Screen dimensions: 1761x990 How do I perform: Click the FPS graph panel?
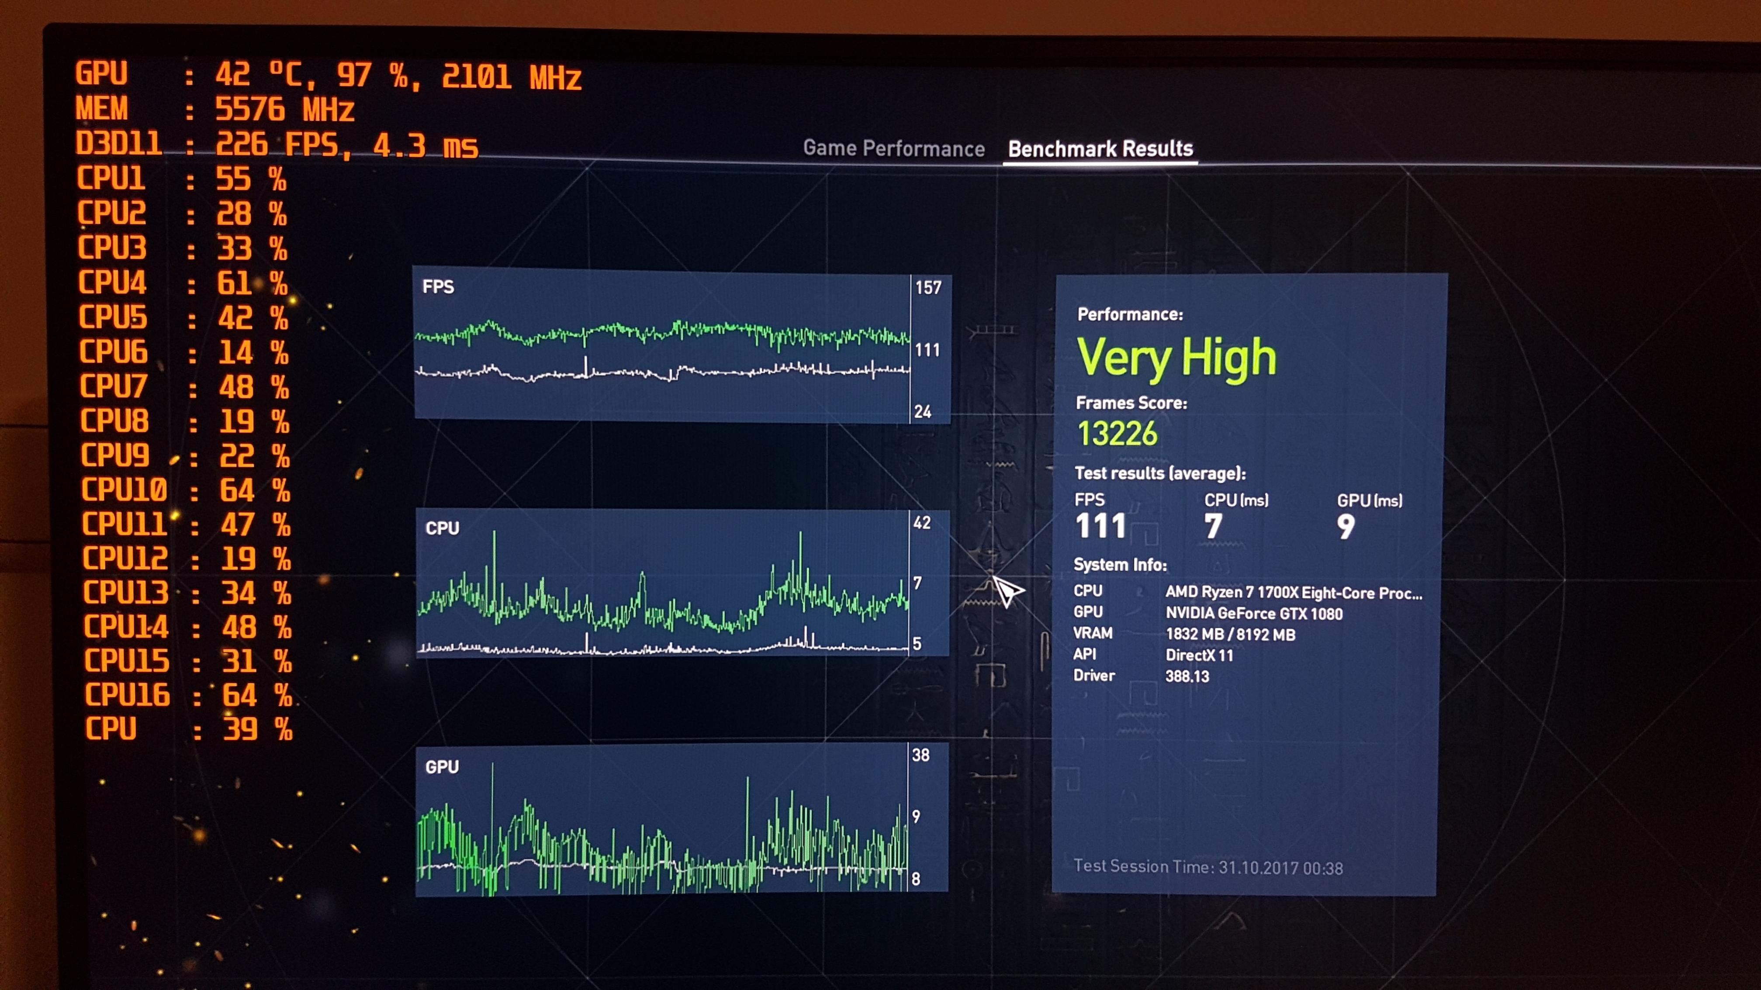pos(662,346)
